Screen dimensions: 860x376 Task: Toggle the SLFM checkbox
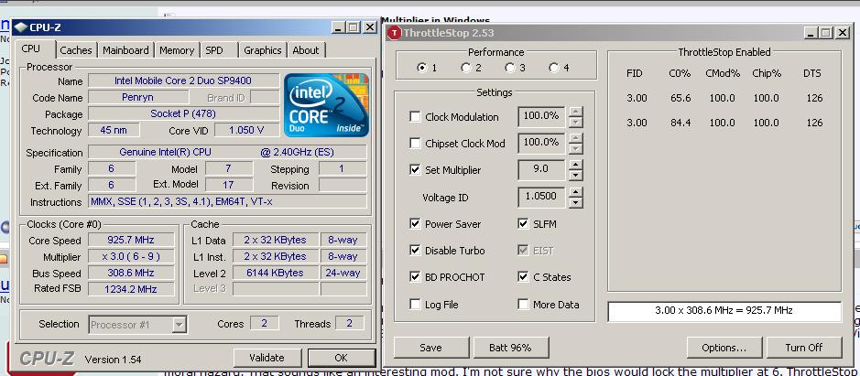click(x=523, y=223)
